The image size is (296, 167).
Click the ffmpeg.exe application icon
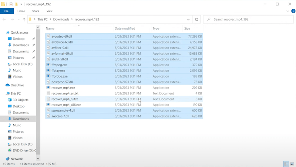(48, 65)
